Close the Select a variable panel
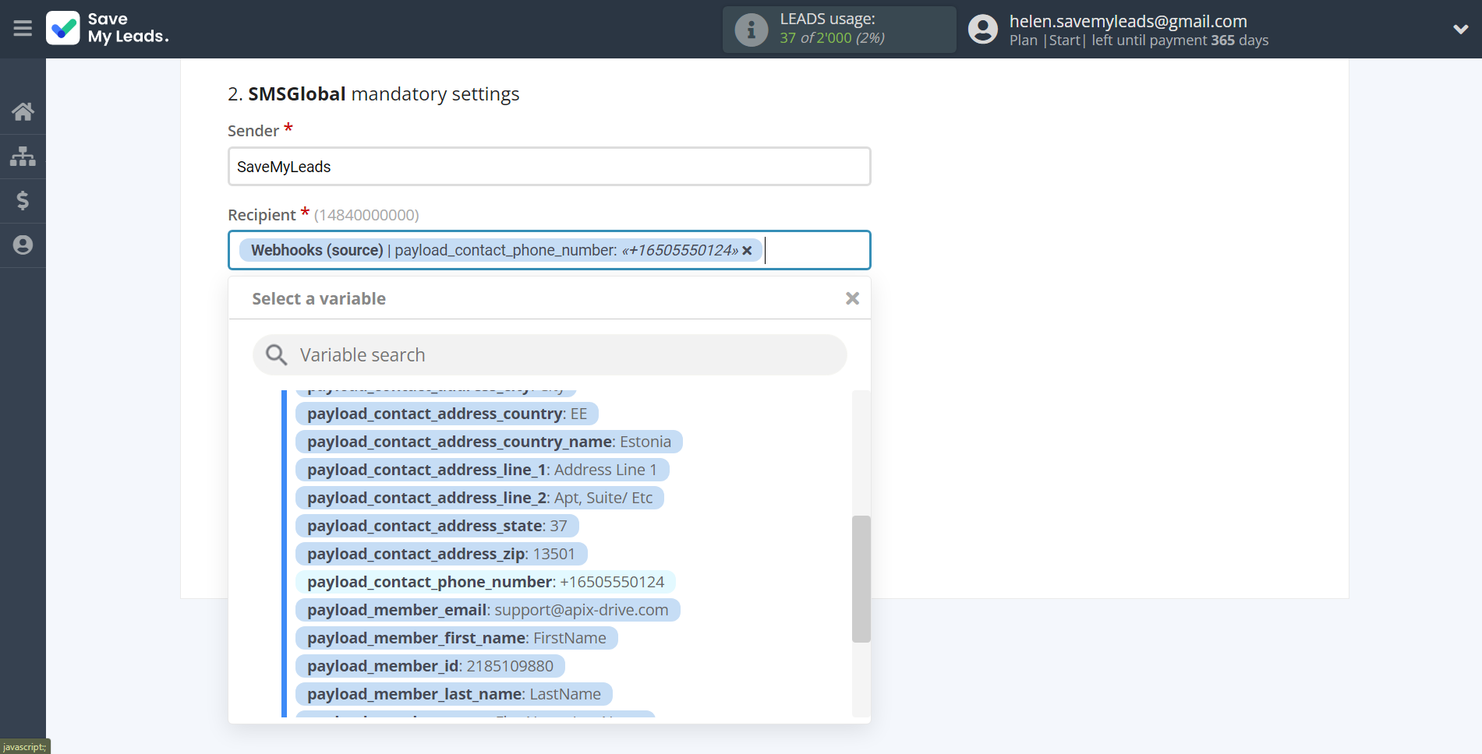The width and height of the screenshot is (1482, 754). pos(852,298)
